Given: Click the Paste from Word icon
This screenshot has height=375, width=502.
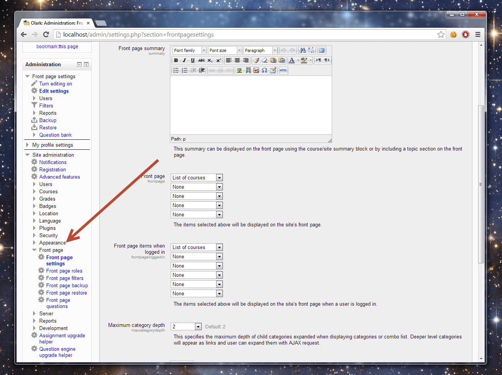Looking at the screenshot, I should (x=282, y=60).
